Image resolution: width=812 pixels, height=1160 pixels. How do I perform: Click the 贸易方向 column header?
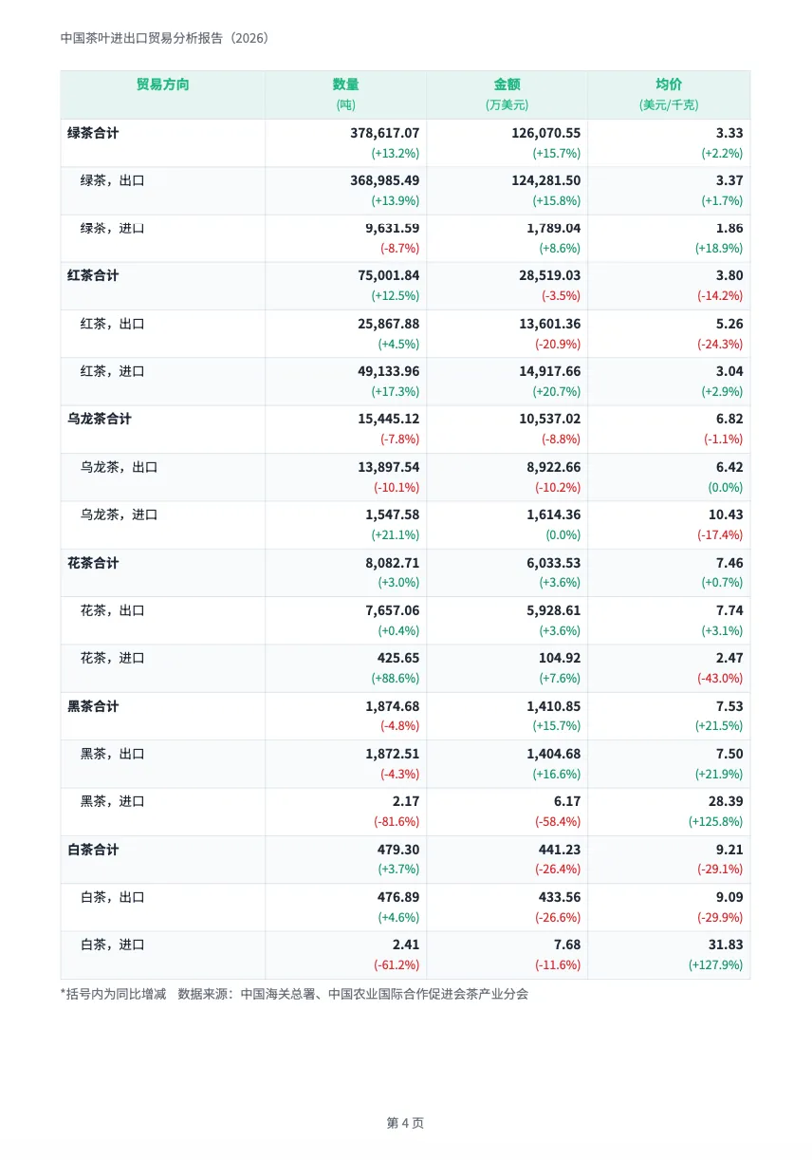click(162, 84)
